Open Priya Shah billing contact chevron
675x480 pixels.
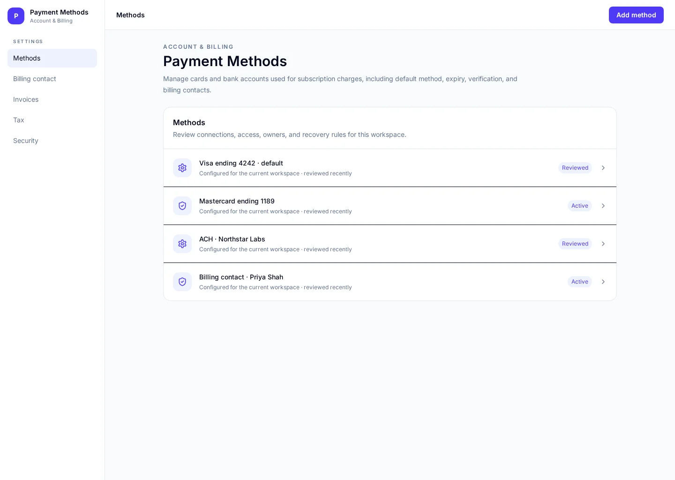[x=603, y=282]
